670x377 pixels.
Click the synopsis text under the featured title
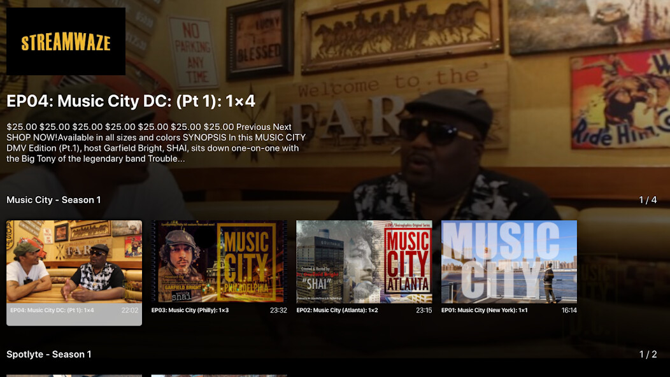pos(156,143)
